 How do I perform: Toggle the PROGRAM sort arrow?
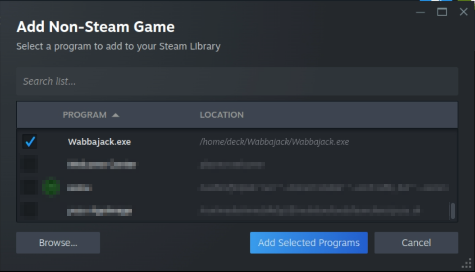(x=115, y=115)
